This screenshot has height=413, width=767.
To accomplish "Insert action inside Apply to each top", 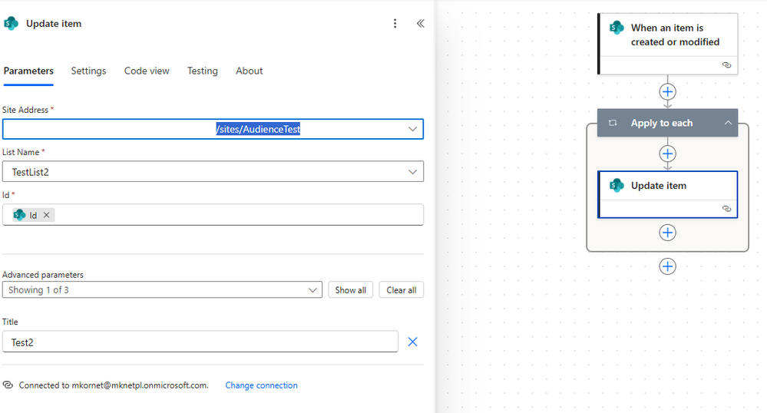I will 668,154.
